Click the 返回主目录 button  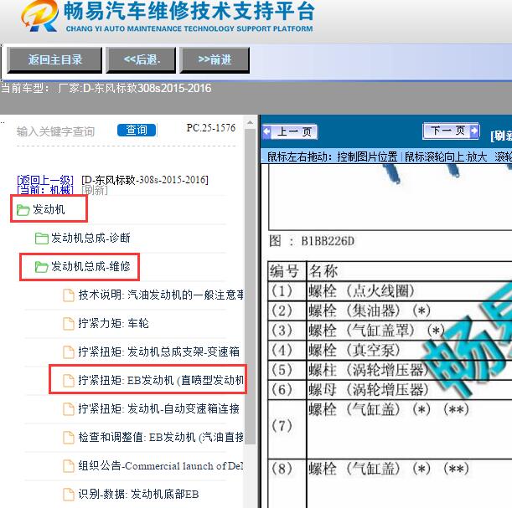point(54,59)
